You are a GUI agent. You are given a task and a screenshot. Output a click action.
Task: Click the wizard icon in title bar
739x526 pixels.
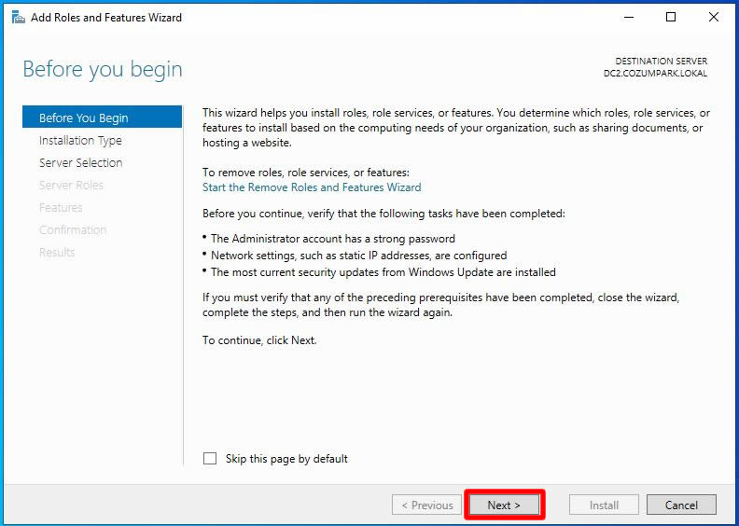coord(18,18)
